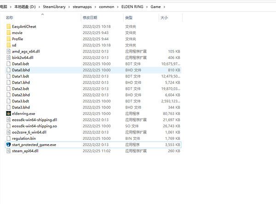Click size value 26,743 KB
Viewport: 276px width, 204px height.
(x=172, y=126)
